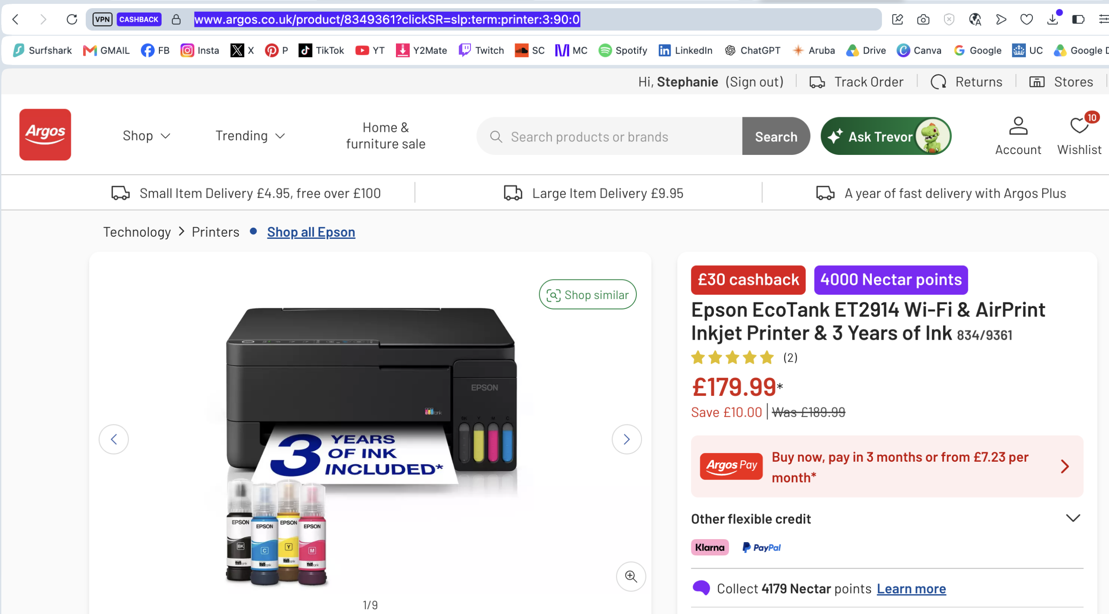This screenshot has width=1109, height=614.
Task: Open Home & furniture sale menu item
Action: pyautogui.click(x=386, y=136)
